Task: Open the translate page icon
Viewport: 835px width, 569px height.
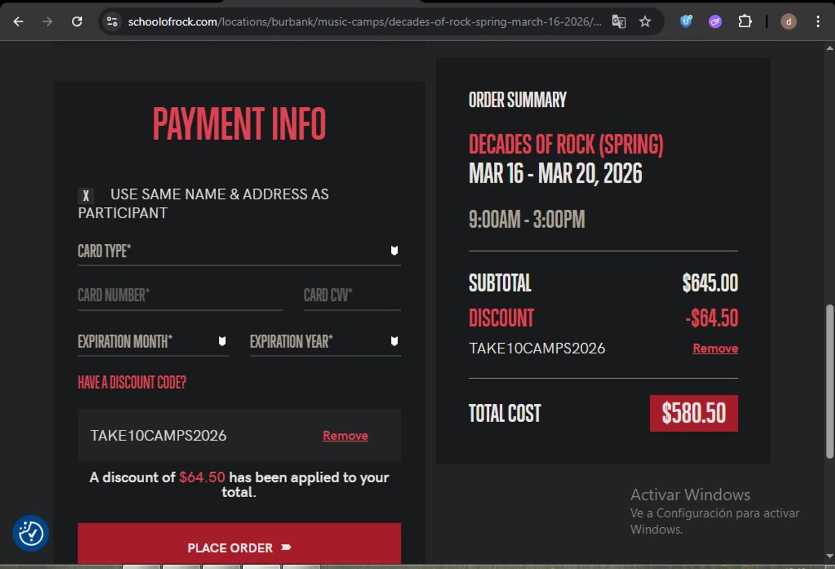Action: [x=618, y=22]
